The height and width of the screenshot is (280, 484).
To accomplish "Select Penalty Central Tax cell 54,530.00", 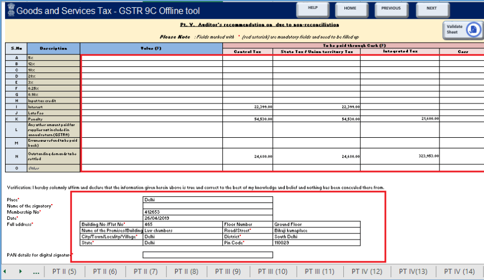I will (248, 119).
